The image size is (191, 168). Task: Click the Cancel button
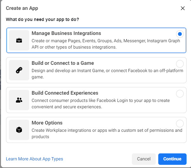coord(144,159)
